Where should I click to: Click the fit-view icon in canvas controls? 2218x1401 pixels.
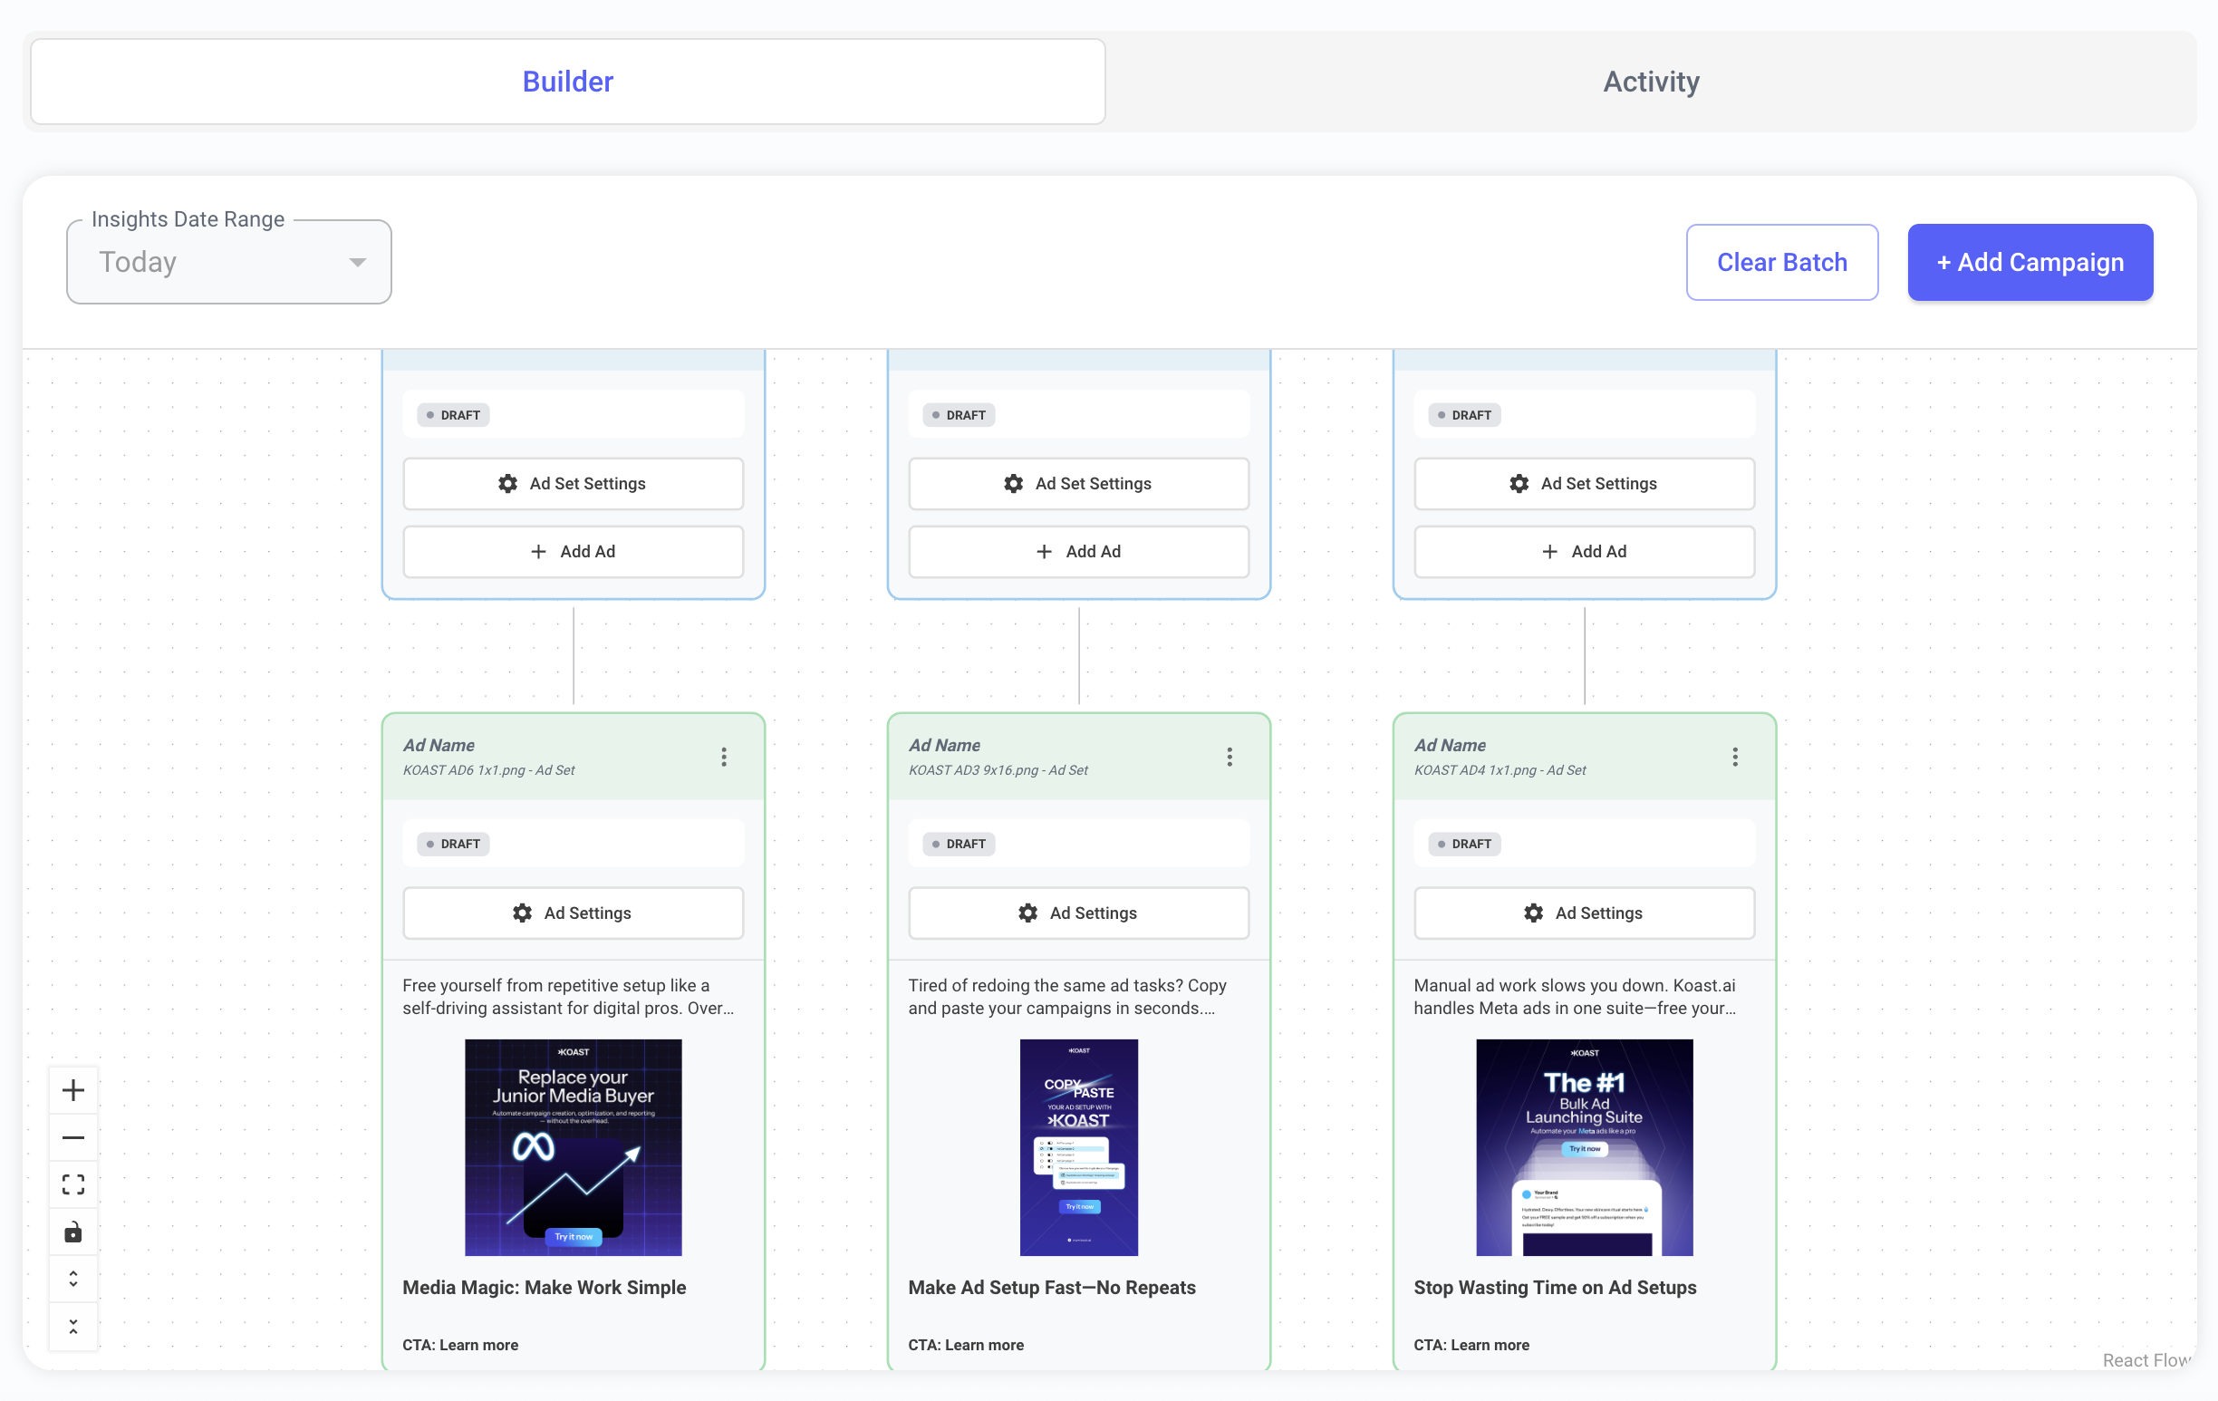pos(72,1184)
